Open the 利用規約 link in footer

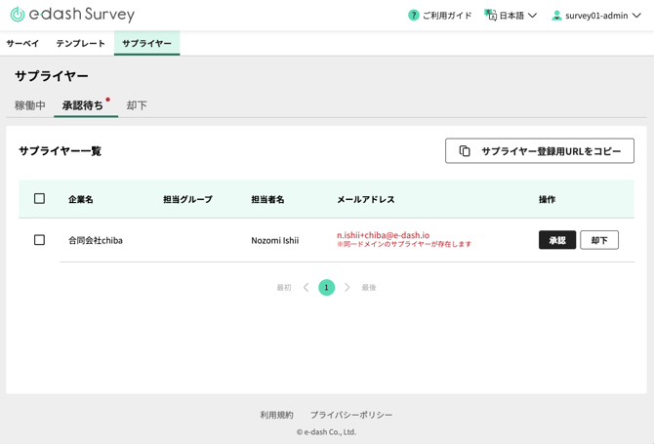click(276, 415)
